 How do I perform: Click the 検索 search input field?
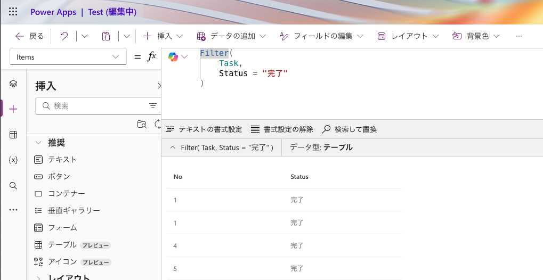pos(99,106)
